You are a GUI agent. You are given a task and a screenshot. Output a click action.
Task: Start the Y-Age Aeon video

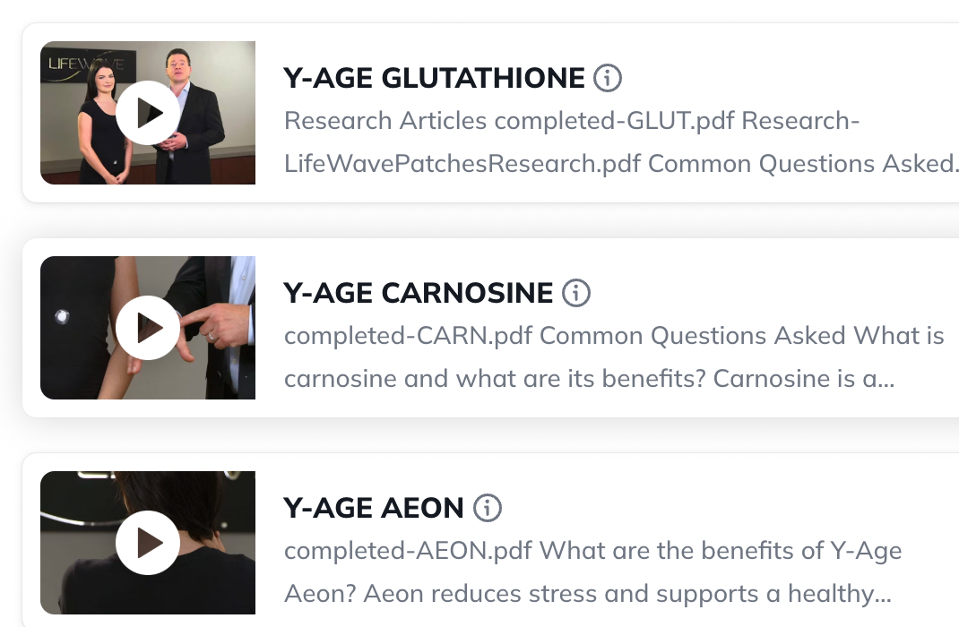pos(148,543)
